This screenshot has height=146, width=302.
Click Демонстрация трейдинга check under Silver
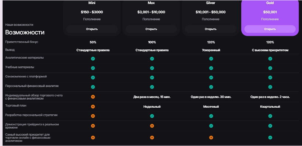[x=211, y=126]
